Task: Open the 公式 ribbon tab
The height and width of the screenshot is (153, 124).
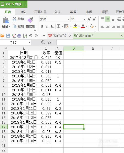Action: [57, 12]
